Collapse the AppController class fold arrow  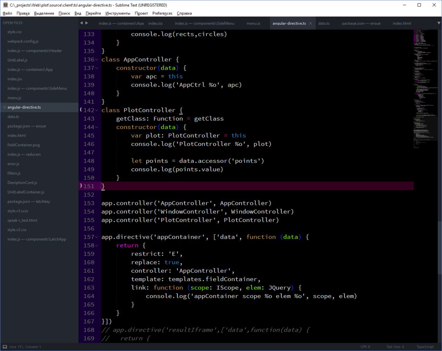[97, 60]
